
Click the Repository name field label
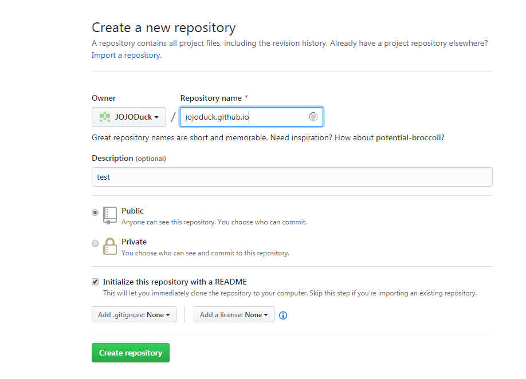[211, 98]
